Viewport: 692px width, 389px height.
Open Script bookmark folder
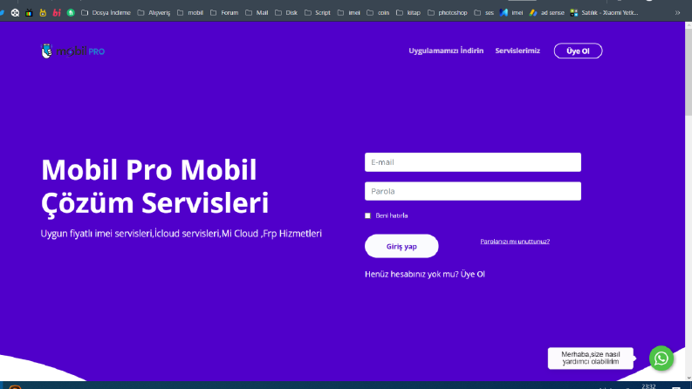click(318, 13)
